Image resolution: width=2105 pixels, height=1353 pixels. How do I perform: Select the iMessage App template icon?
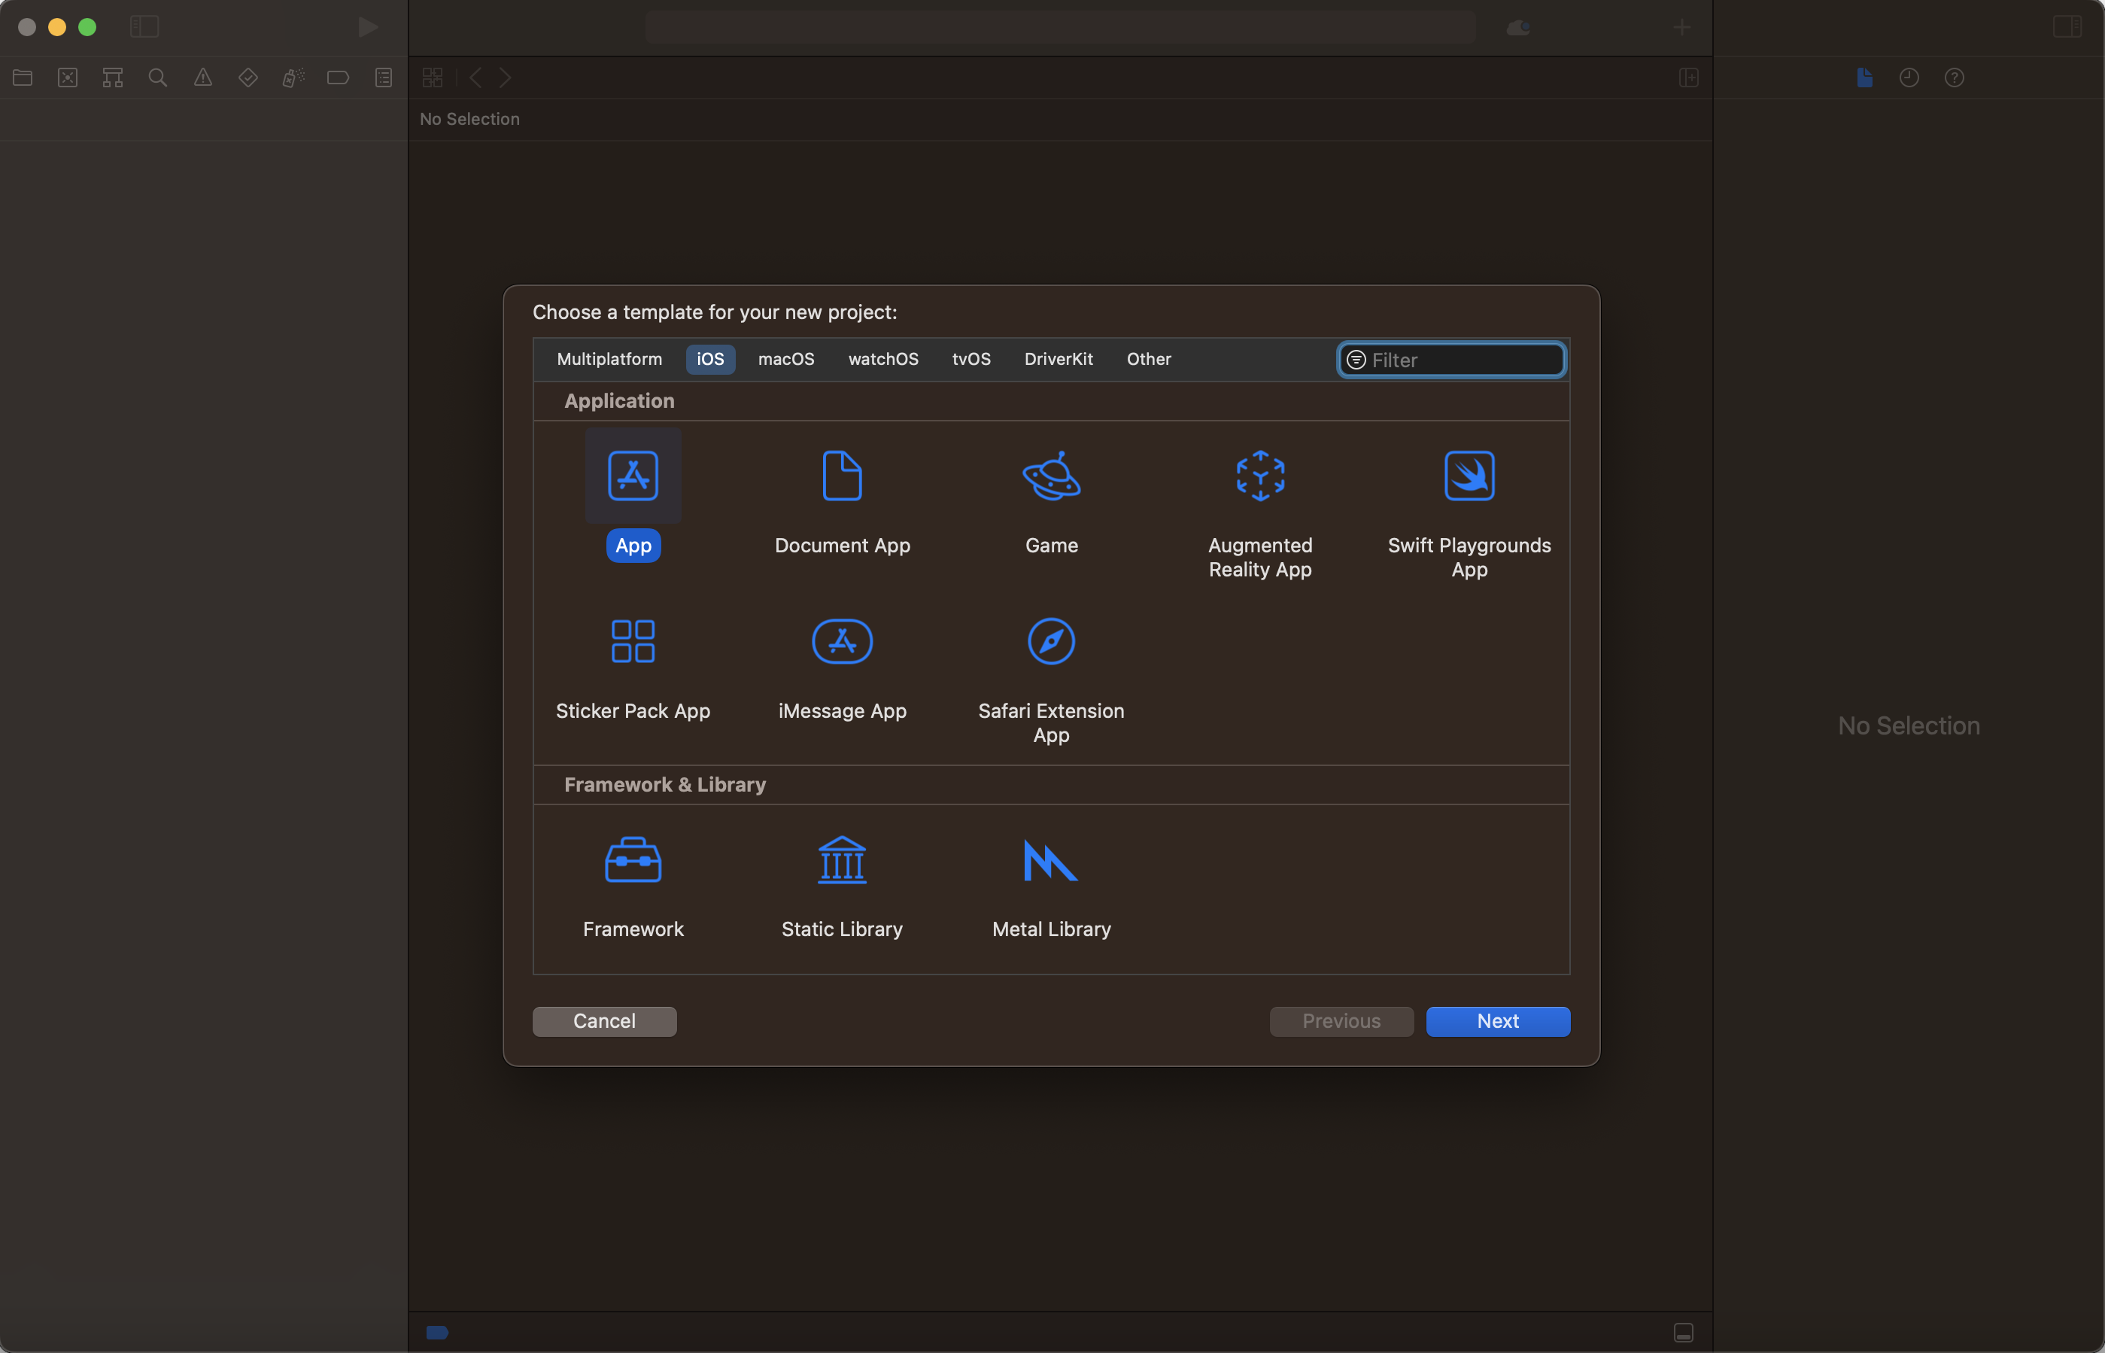coord(843,640)
